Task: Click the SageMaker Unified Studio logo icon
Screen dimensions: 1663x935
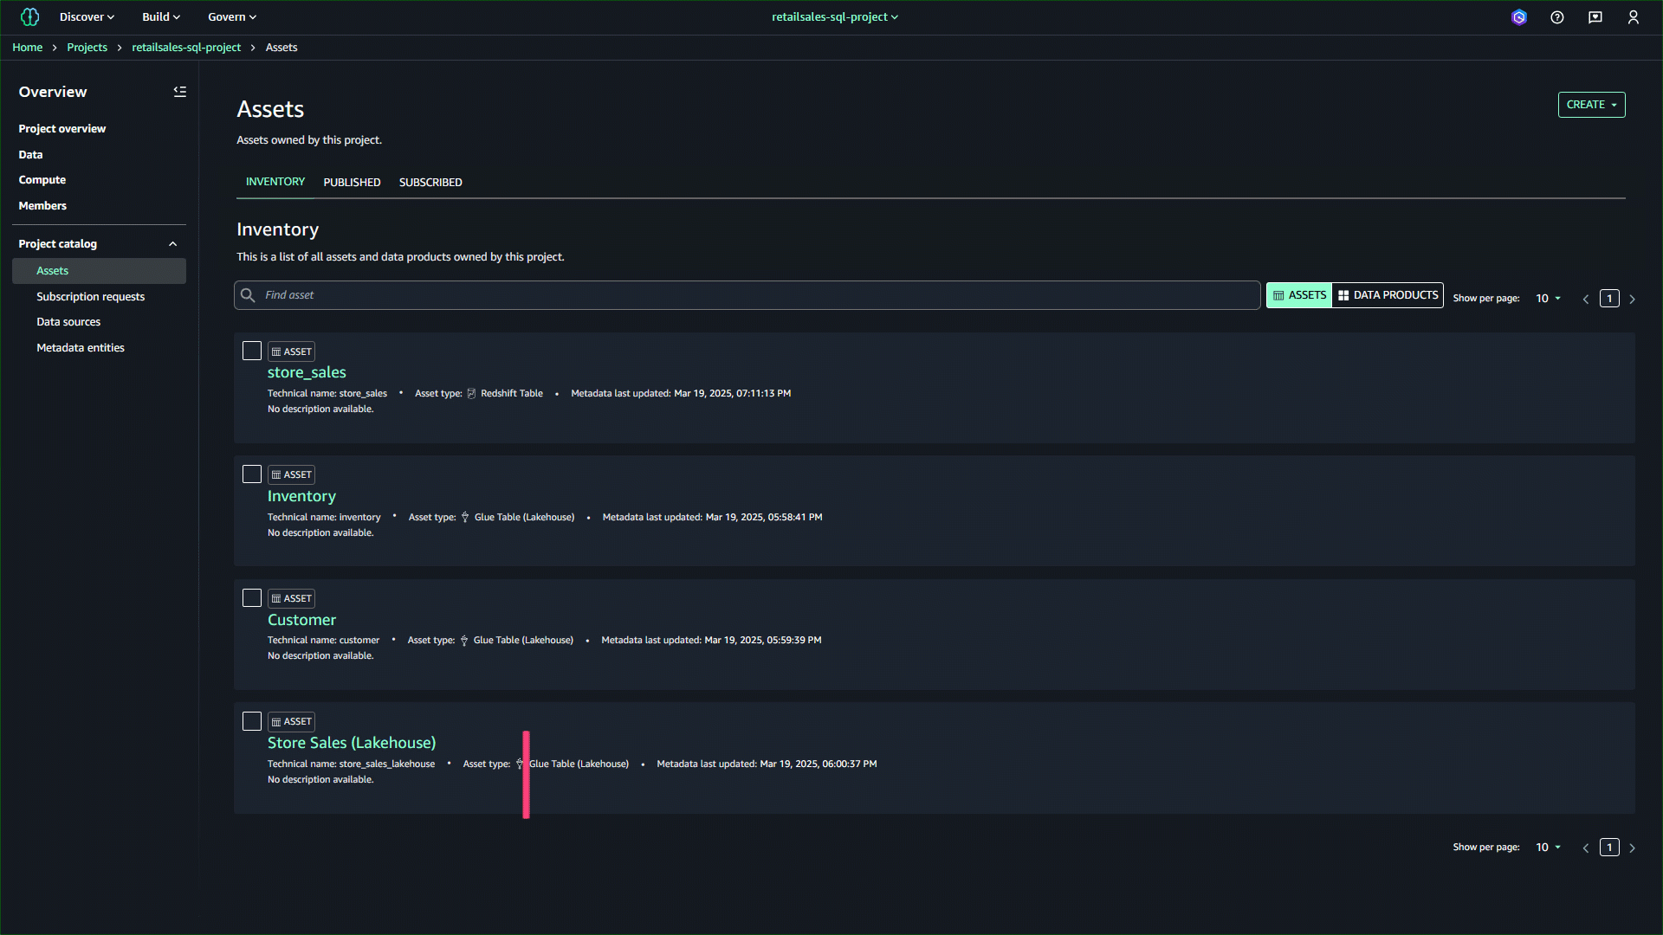Action: pyautogui.click(x=29, y=17)
